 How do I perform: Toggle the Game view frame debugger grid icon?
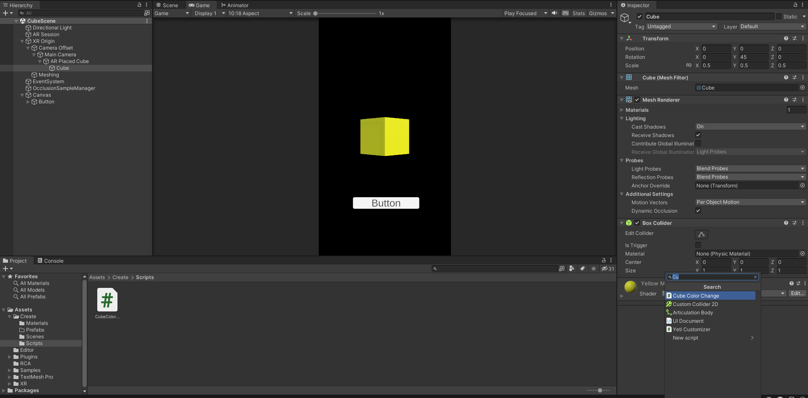[x=565, y=13]
